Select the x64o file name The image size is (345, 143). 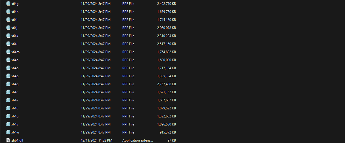coord(15,68)
